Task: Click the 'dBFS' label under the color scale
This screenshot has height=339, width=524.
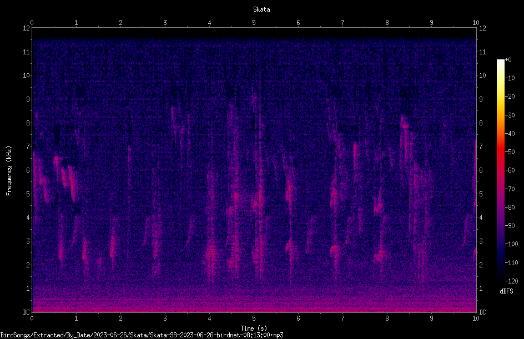Action: (506, 291)
